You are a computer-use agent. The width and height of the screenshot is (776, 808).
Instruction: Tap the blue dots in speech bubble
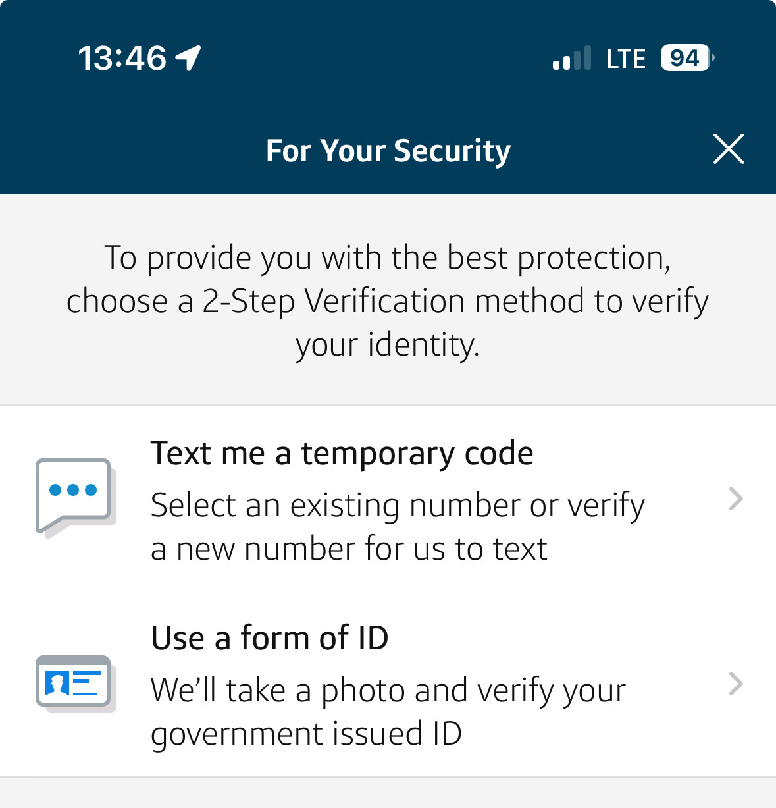73,489
